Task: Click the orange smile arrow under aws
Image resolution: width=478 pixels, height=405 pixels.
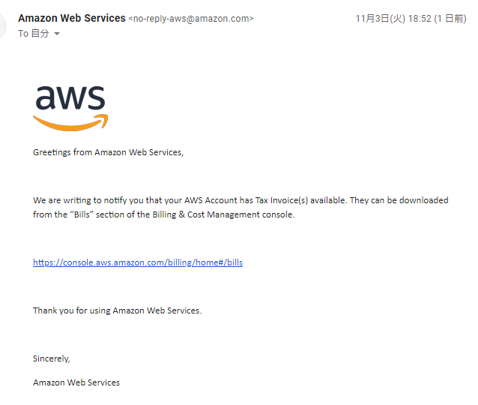Action: (x=70, y=122)
